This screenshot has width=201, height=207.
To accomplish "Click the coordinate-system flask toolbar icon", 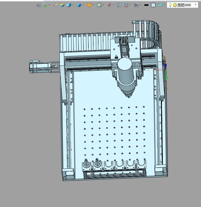I will click(x=45, y=5).
